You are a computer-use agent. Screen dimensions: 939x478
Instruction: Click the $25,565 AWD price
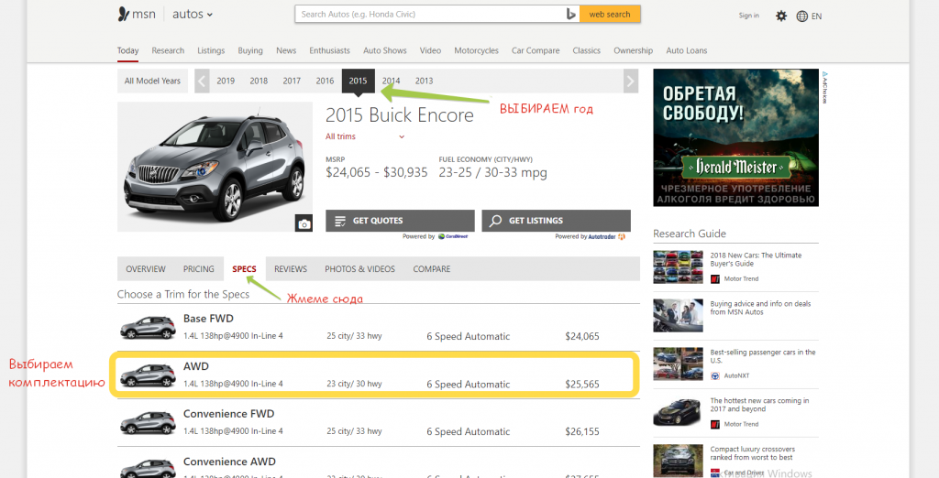582,384
